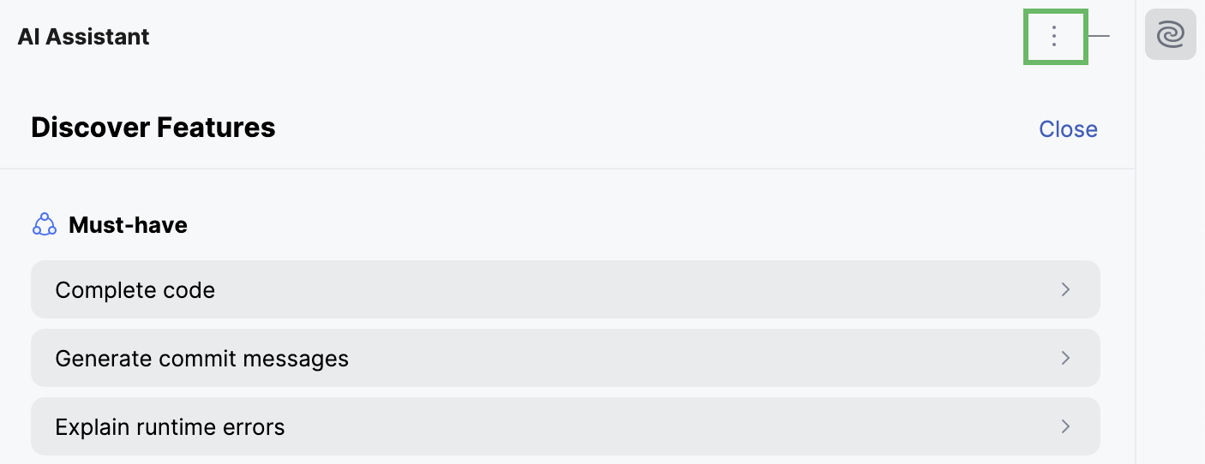Expand the Complete code chevron arrow
The height and width of the screenshot is (464, 1205).
(1066, 289)
